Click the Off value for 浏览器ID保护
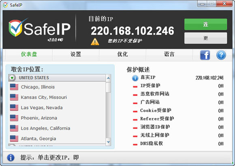The image size is (235, 166). tap(221, 128)
